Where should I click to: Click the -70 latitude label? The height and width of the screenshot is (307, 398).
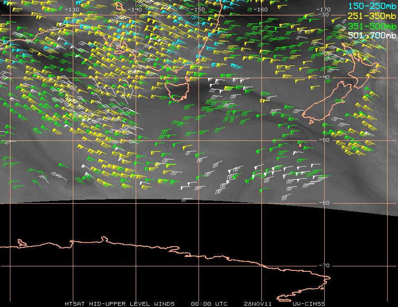(x=324, y=265)
